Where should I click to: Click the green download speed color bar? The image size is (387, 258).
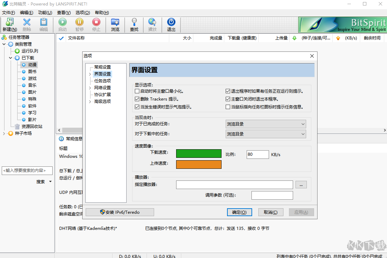(198, 153)
